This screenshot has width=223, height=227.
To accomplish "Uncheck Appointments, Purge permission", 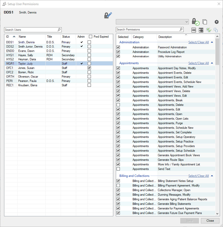I will [x=118, y=123].
